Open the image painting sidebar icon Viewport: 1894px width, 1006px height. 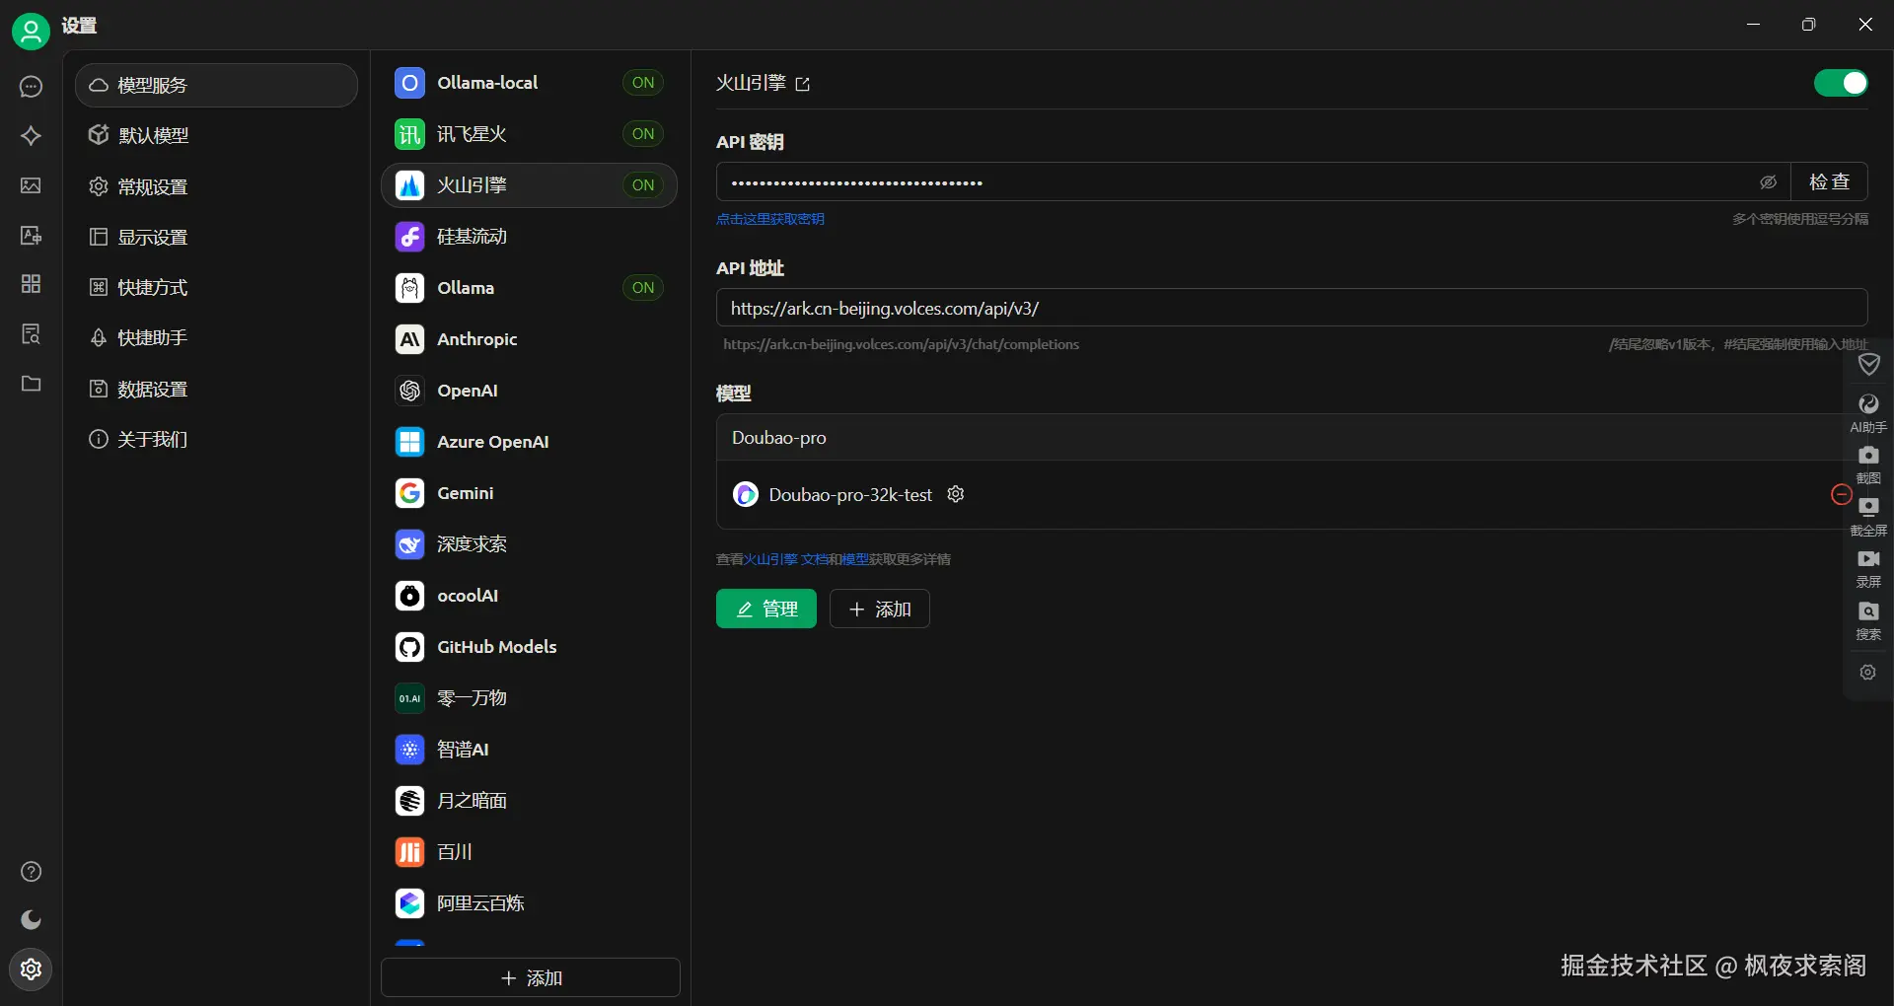[31, 185]
